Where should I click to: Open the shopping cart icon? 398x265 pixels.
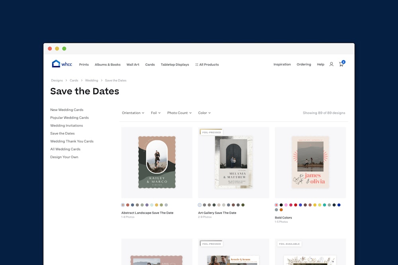(341, 64)
